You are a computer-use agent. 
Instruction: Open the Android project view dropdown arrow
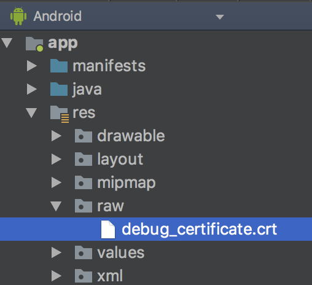pos(220,17)
